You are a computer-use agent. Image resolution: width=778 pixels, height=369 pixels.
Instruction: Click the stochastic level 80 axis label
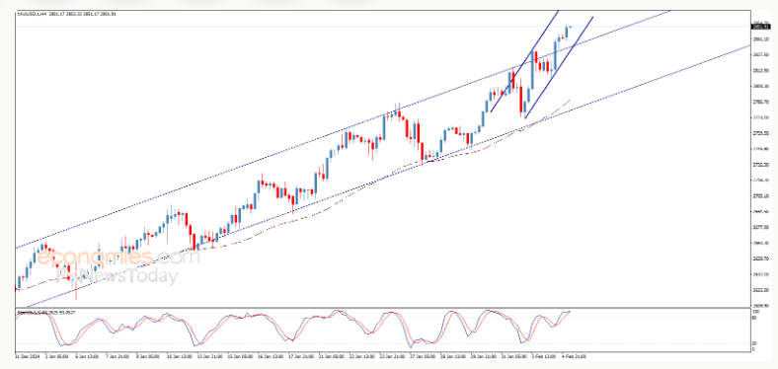755,318
